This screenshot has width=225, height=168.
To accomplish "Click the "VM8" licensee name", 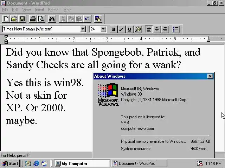I will click(125, 122).
